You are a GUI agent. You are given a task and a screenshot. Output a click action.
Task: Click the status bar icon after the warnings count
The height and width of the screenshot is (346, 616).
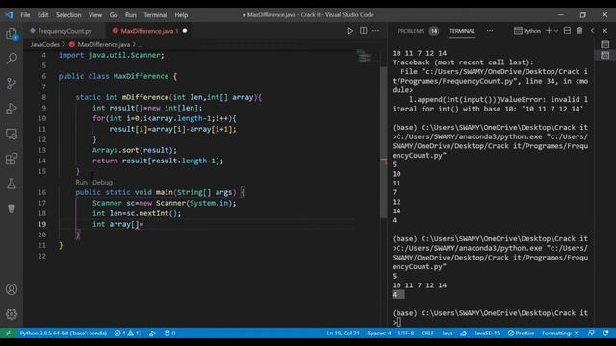[152, 334]
